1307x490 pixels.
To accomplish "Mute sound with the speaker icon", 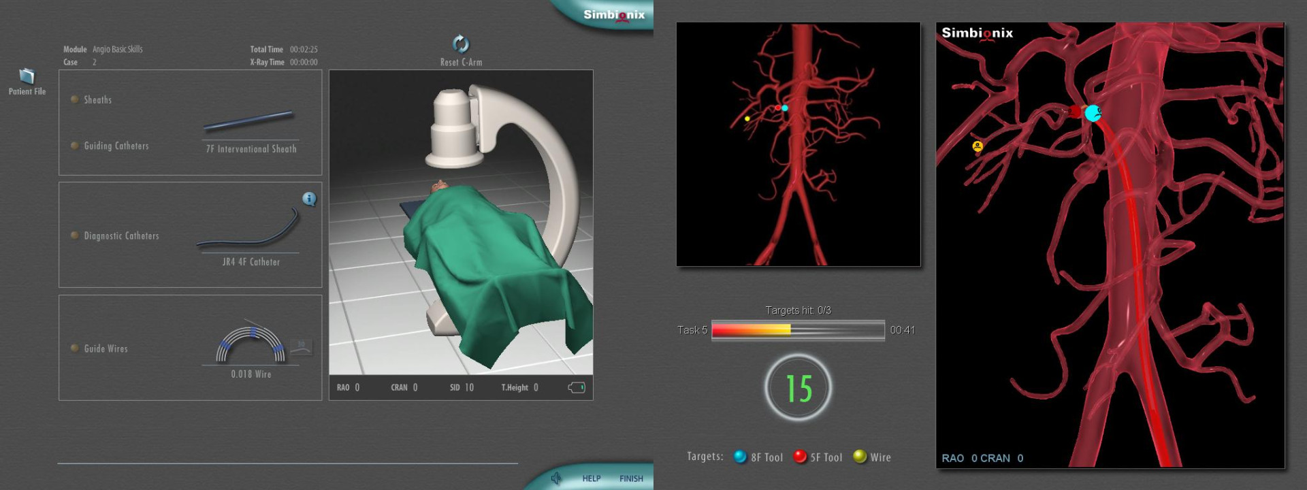I will tap(556, 478).
